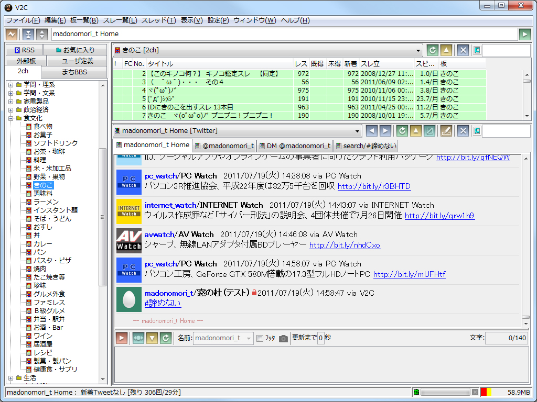Navigate back using the left arrow in Twitter pane
Image resolution: width=537 pixels, height=402 pixels.
point(372,131)
